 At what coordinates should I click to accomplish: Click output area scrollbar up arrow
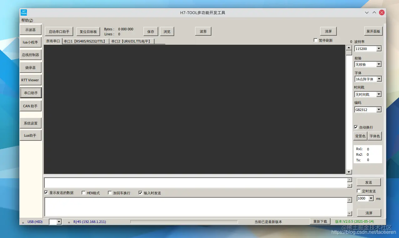pyautogui.click(x=349, y=48)
